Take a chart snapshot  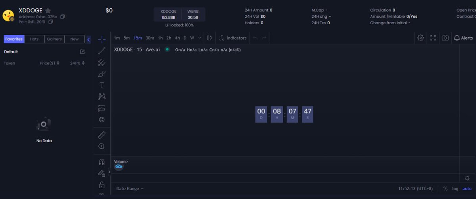(445, 38)
